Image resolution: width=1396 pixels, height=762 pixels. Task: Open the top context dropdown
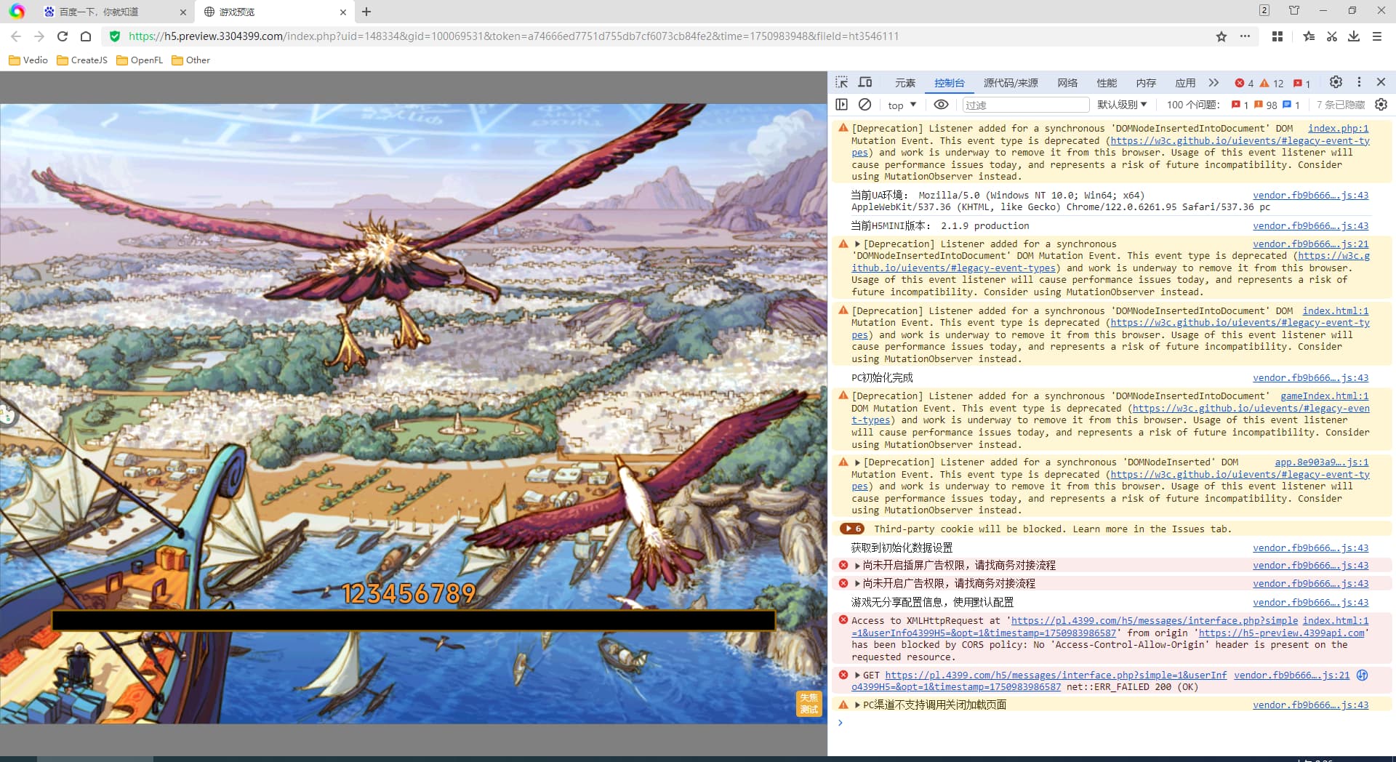pyautogui.click(x=902, y=105)
